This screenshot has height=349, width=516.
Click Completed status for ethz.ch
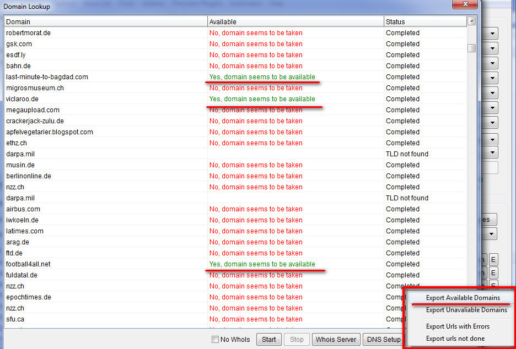[x=402, y=143]
